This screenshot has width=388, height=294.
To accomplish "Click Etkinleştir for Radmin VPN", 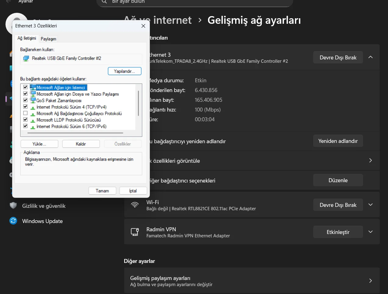I will [338, 232].
